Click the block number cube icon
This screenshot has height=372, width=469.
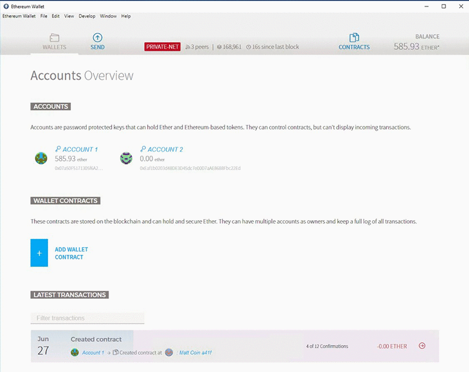219,47
